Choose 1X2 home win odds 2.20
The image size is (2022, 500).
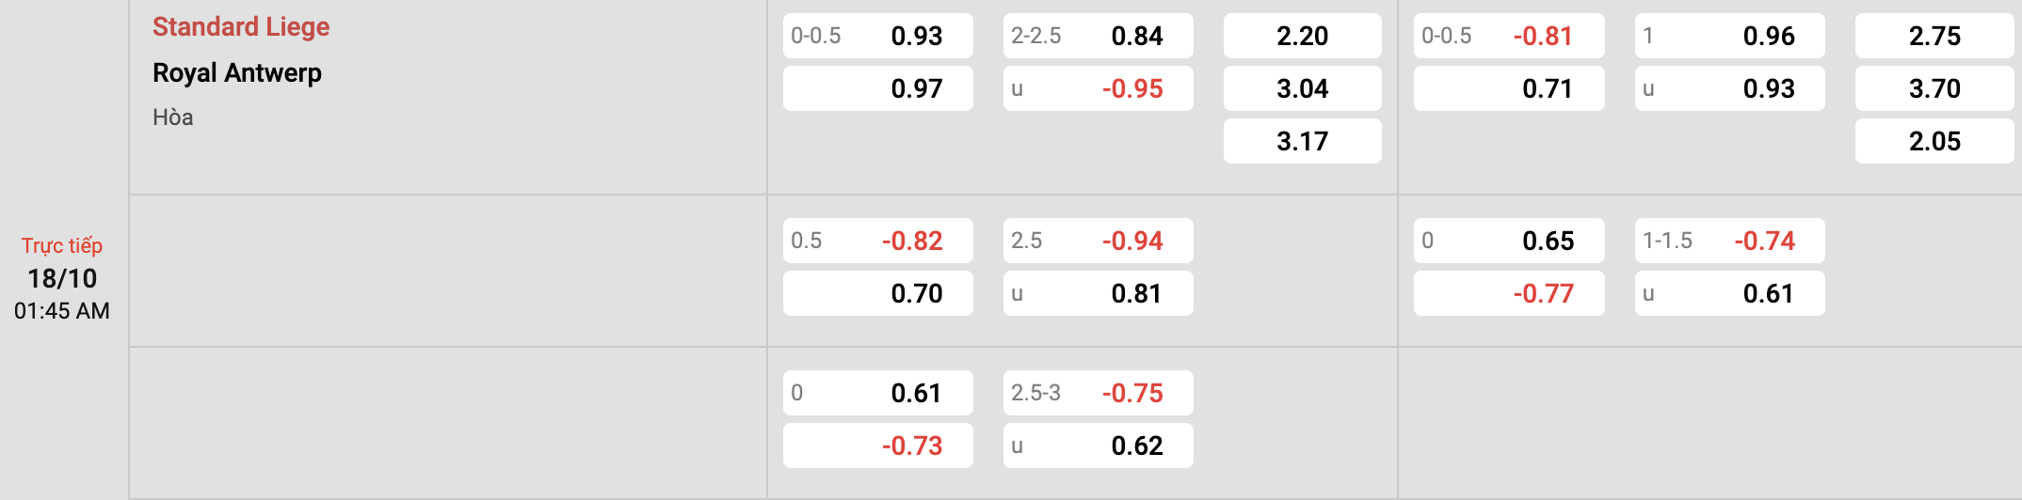pos(1303,36)
